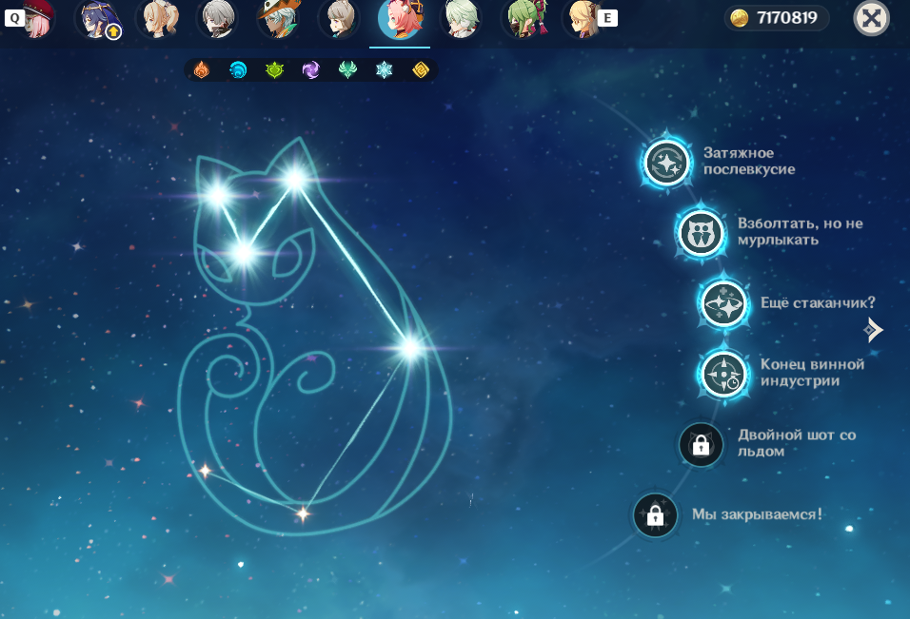
Task: Click the Мы закрываемся! label
Action: point(757,514)
